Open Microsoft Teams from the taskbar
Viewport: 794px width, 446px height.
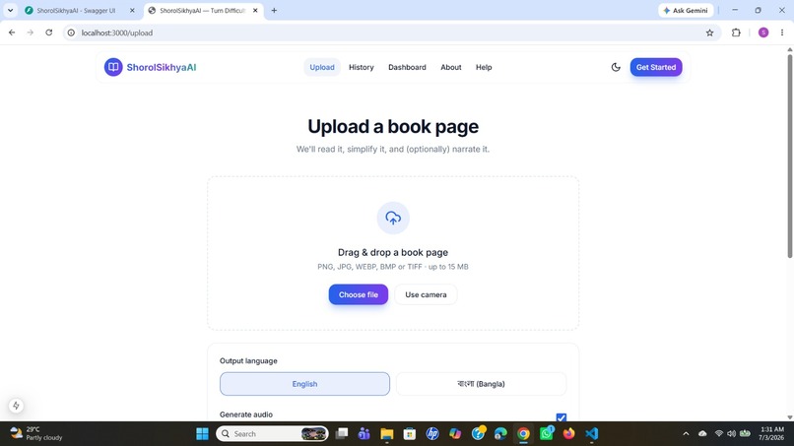click(364, 434)
